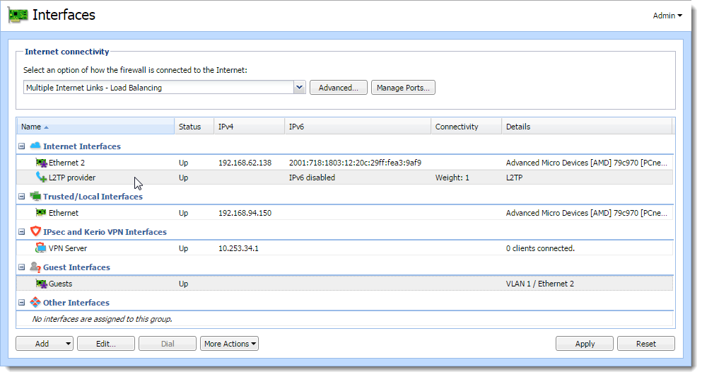Click the Interfaces network card icon in header
The width and height of the screenshot is (702, 377).
coord(18,16)
